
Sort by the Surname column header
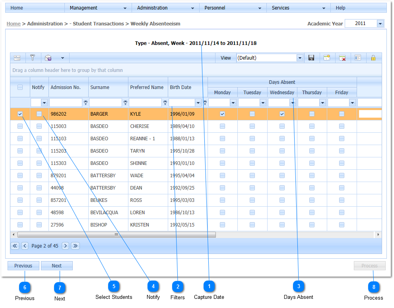coord(108,87)
